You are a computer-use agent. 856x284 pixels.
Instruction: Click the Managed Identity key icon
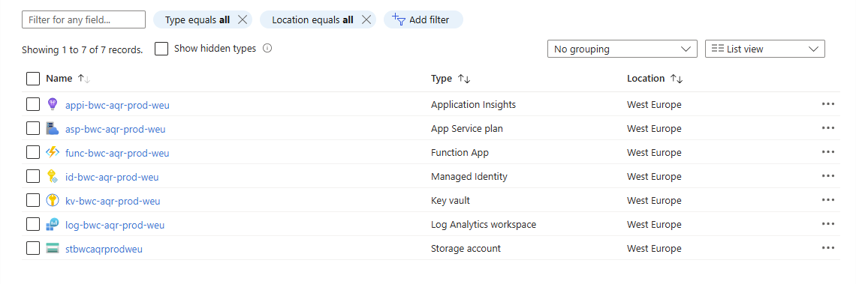click(53, 177)
